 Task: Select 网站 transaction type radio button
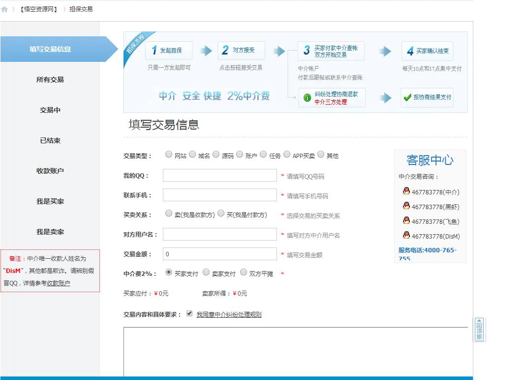(x=169, y=155)
